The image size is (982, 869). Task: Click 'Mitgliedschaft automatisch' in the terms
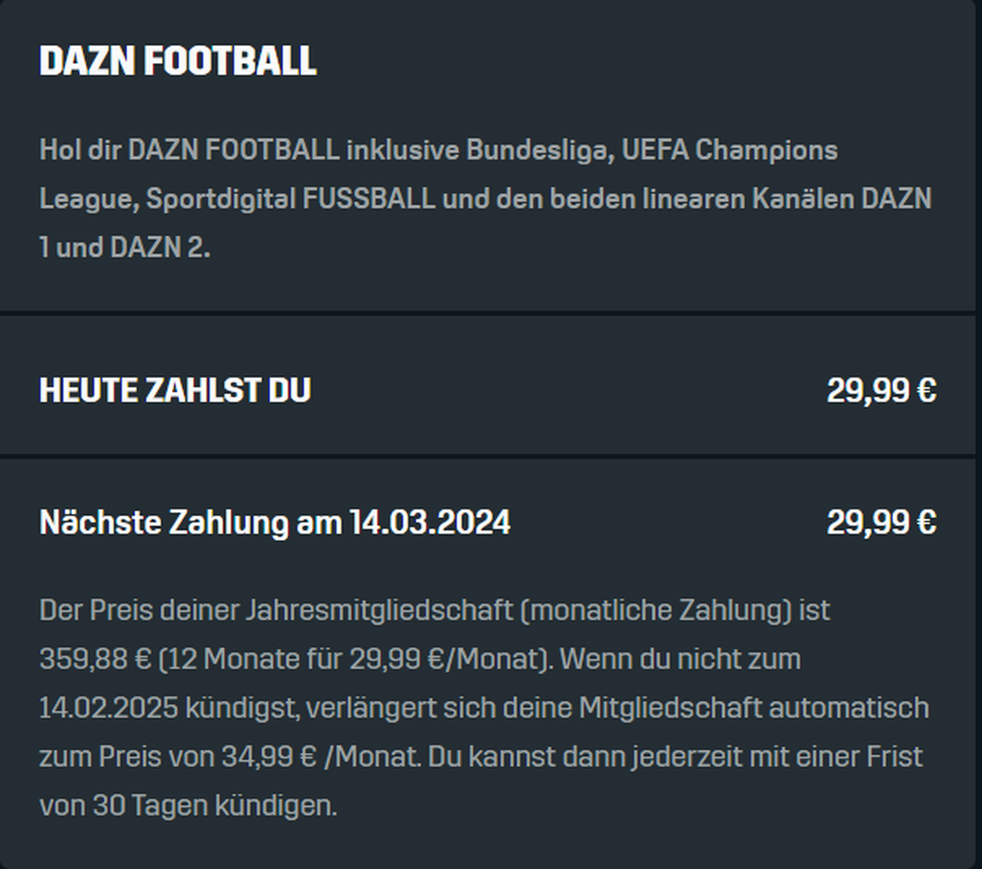pos(754,708)
